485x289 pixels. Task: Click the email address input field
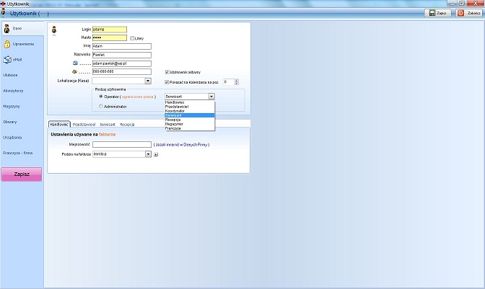(122, 63)
